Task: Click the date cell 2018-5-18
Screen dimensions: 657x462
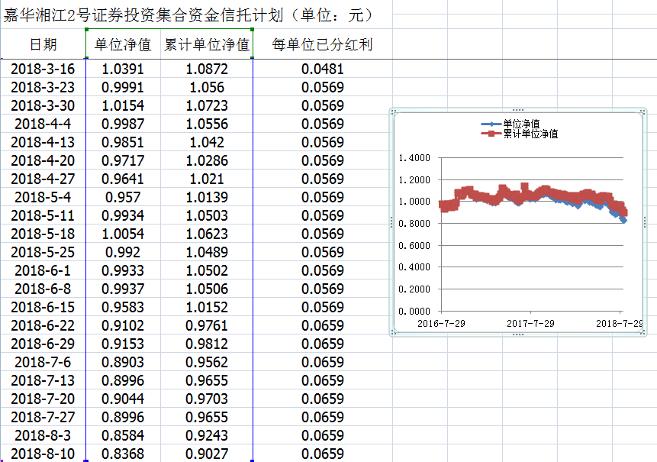Action: 43,234
